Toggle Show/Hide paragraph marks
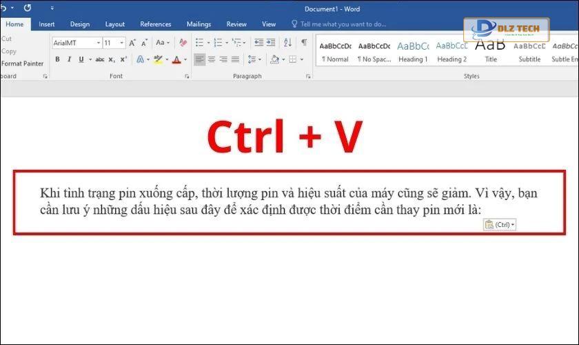This screenshot has height=345, width=579. pyautogui.click(x=304, y=42)
